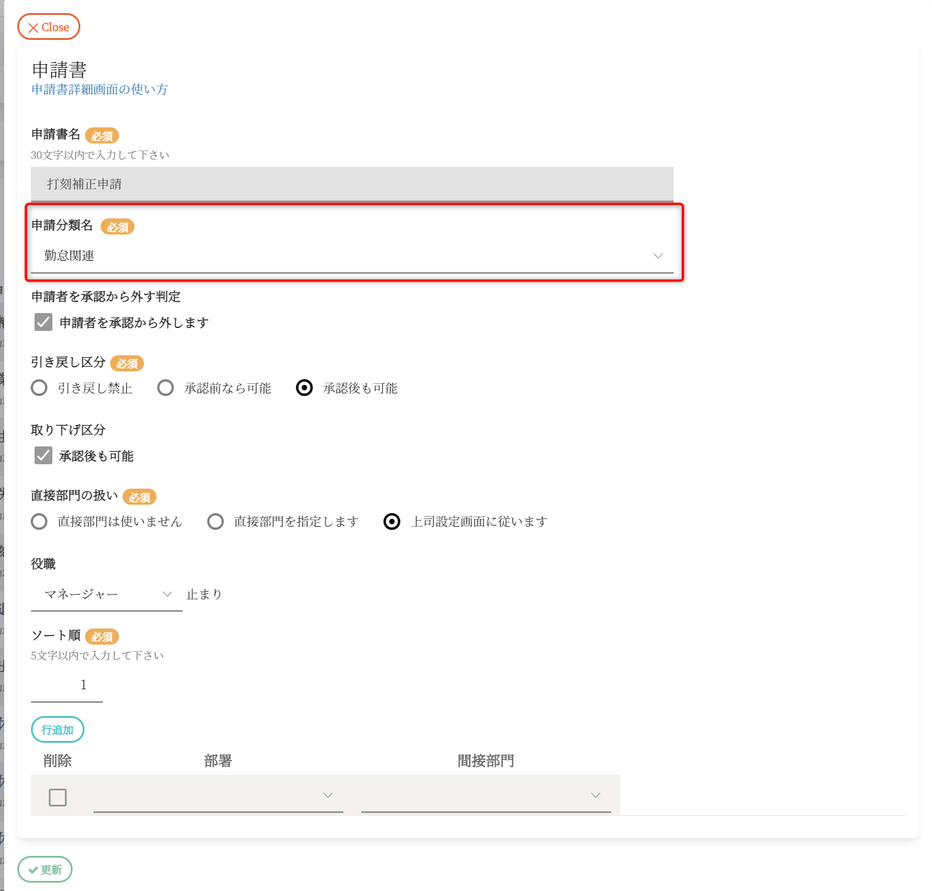Toggle the 承認後も可能 checkbox under 取り下げ区分
Screen dimensions: 932x891
(x=43, y=456)
